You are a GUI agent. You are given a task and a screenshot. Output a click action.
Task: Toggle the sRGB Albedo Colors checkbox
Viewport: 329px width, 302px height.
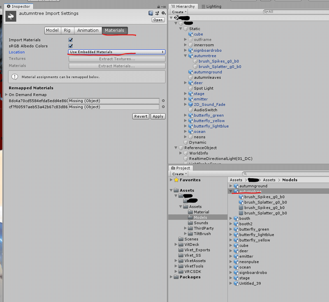click(70, 46)
